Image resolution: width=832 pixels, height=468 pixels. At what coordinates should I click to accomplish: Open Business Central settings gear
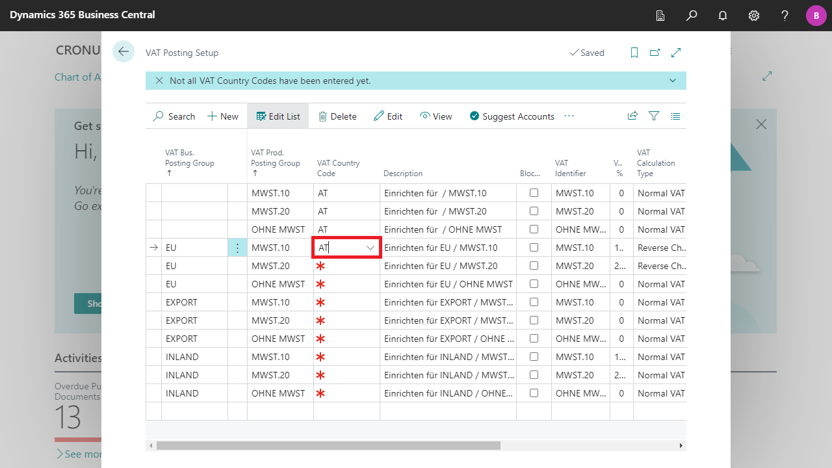point(753,15)
